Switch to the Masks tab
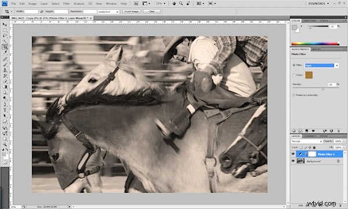The height and width of the screenshot is (209, 348). 316,49
